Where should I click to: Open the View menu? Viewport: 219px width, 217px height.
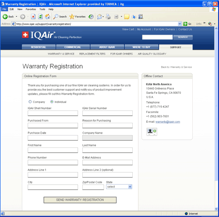pos(20,9)
